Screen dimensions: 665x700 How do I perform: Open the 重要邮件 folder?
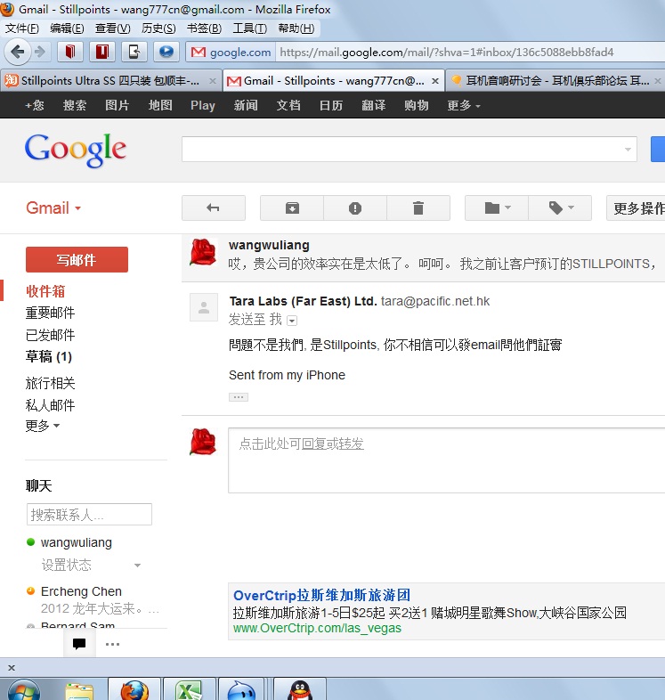(x=50, y=313)
